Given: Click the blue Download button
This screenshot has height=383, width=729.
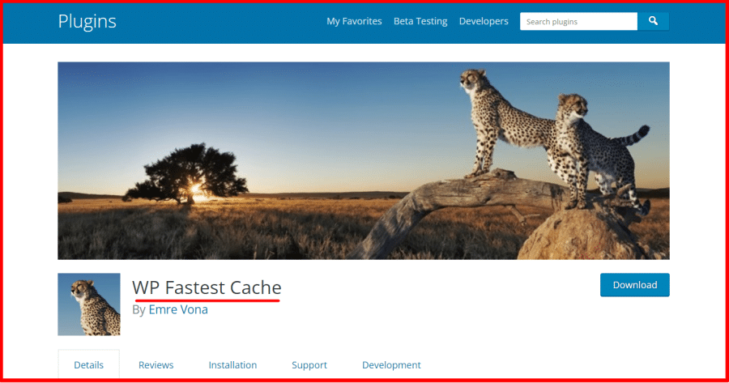Looking at the screenshot, I should 634,285.
